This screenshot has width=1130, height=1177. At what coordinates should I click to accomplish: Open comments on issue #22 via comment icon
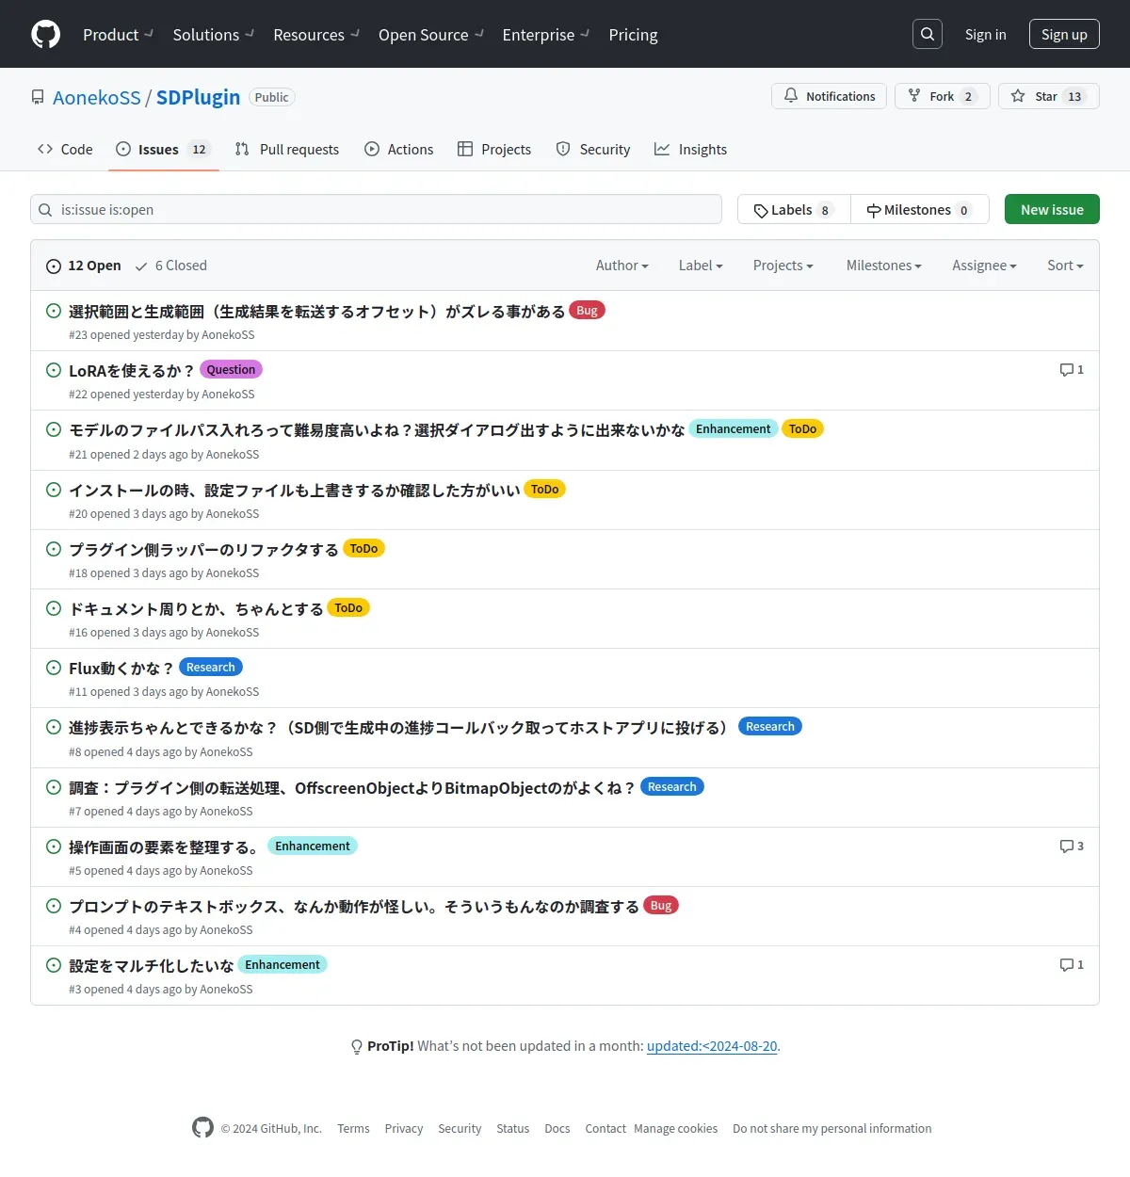click(x=1072, y=370)
